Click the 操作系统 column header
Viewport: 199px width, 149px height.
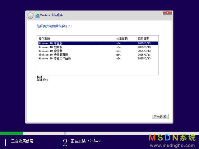coord(76,38)
